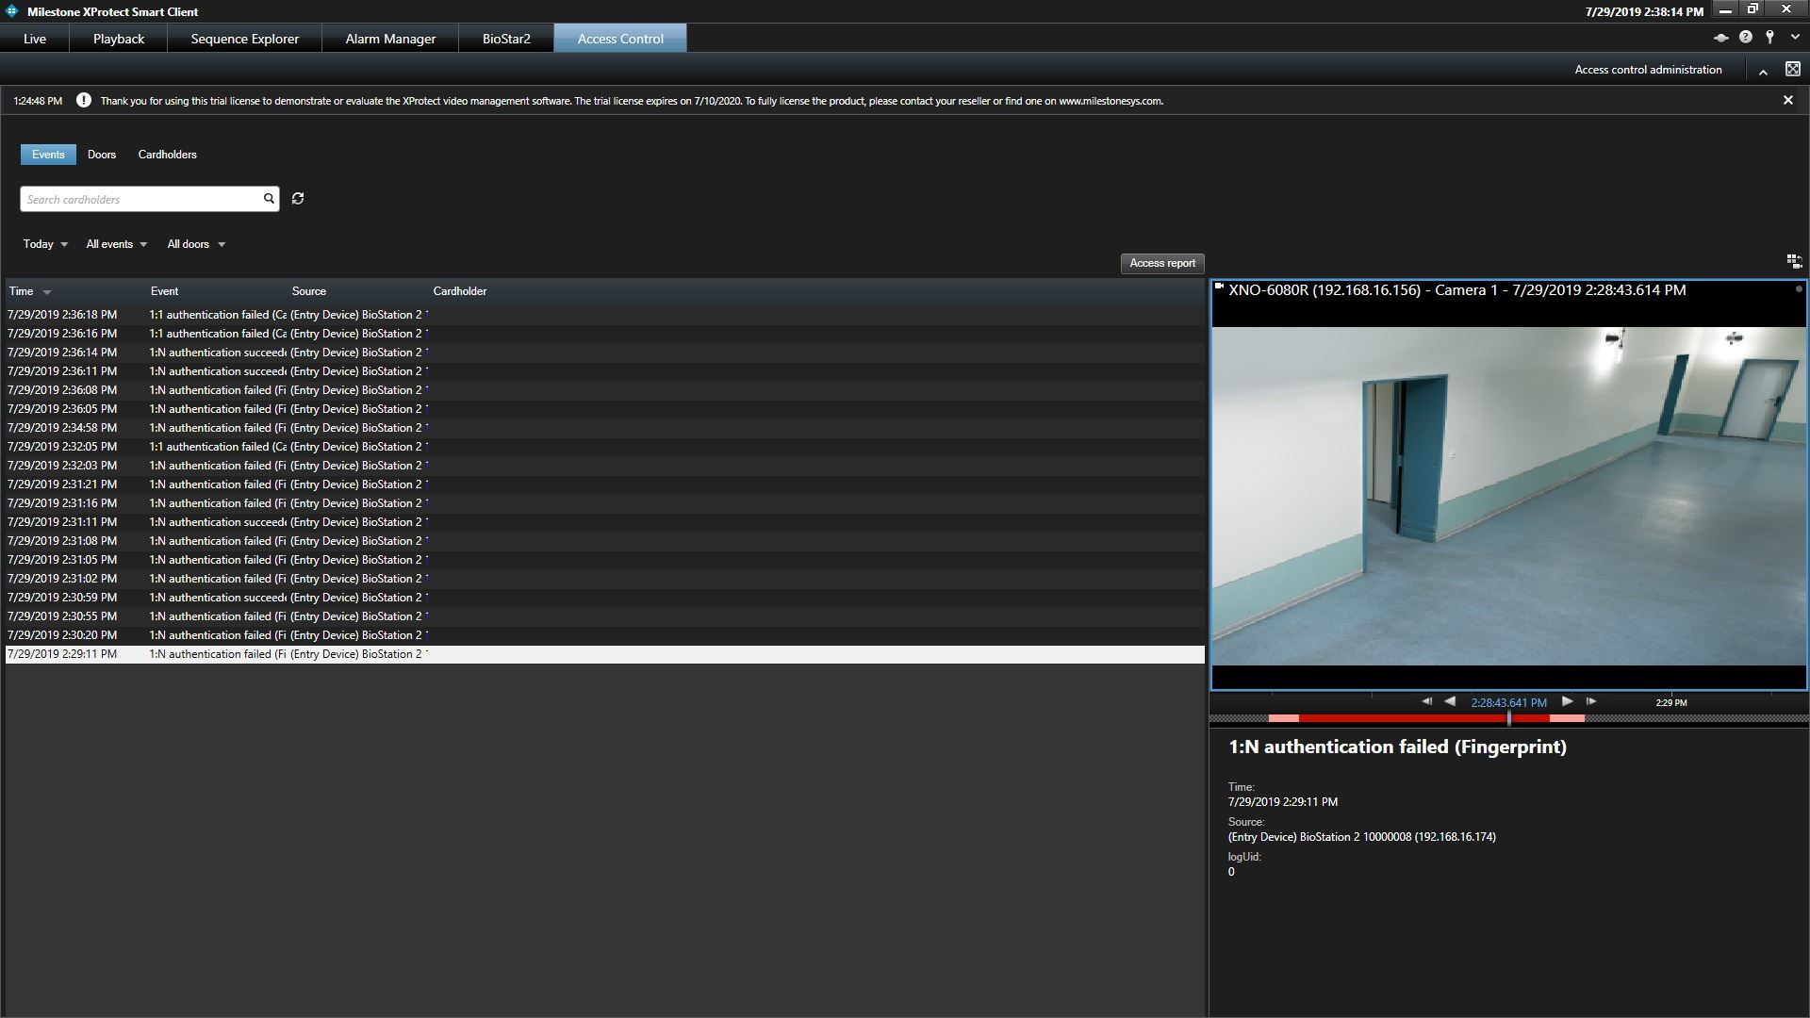Open the BioStar2 tab
Image resolution: width=1810 pixels, height=1018 pixels.
[x=506, y=39]
